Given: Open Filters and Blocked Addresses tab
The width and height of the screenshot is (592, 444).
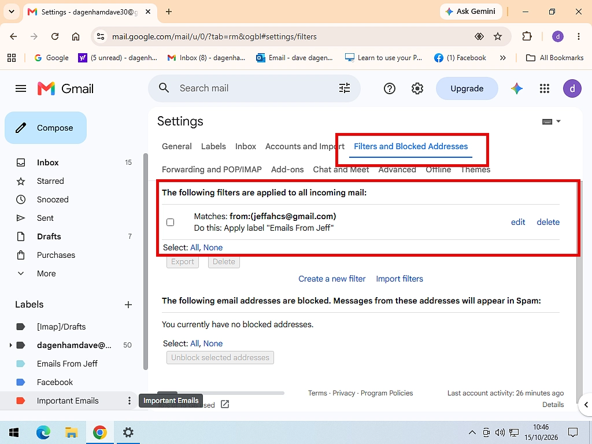Looking at the screenshot, I should [411, 146].
